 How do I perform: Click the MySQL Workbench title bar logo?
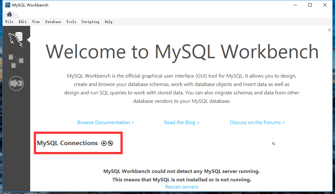8,5
